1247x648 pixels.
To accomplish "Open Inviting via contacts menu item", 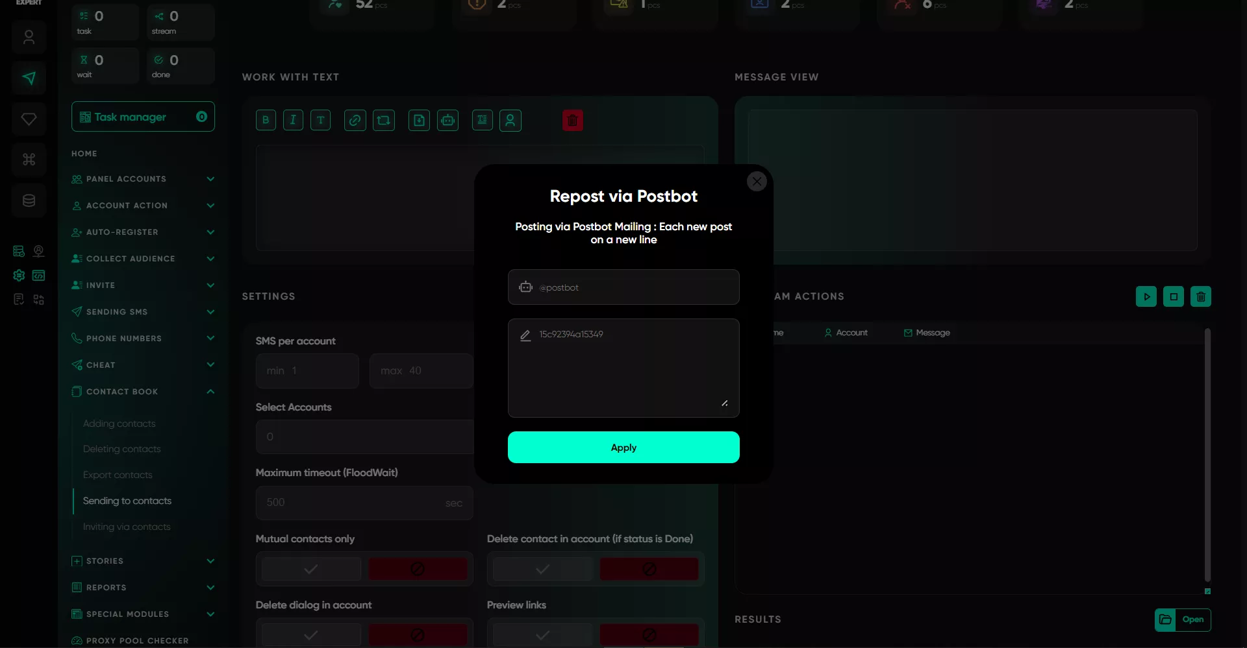I will pos(127,527).
